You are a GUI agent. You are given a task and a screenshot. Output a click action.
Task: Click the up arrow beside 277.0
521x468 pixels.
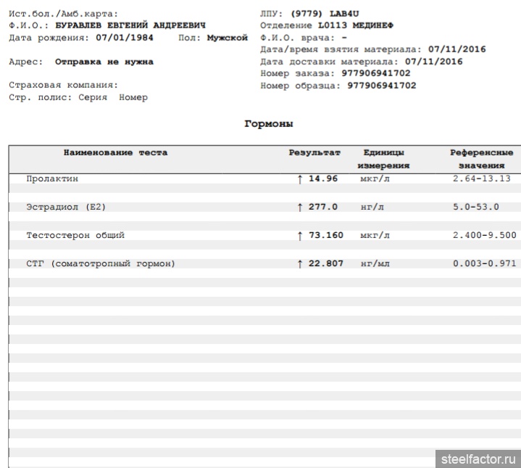300,208
